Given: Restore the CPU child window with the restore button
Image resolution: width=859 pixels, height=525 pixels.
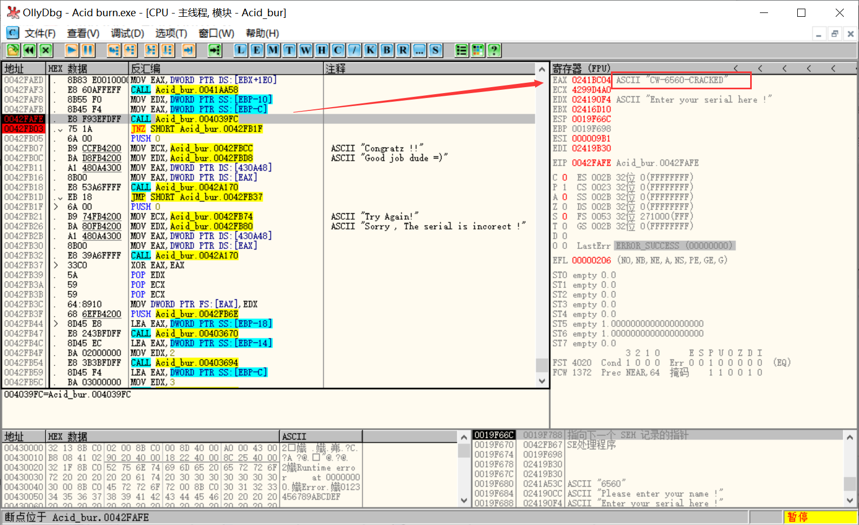Looking at the screenshot, I should (835, 34).
